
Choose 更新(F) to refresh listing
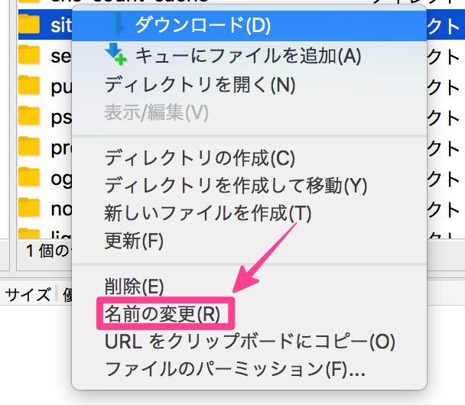(x=249, y=241)
